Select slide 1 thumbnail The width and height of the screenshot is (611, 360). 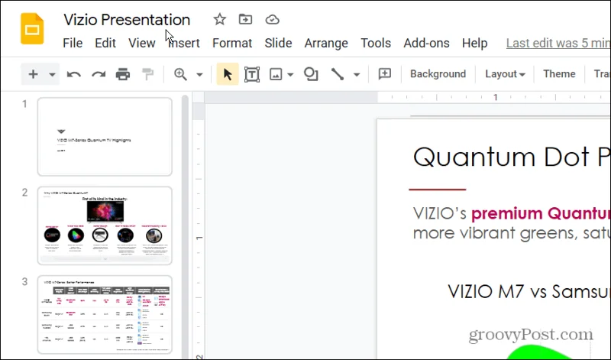105,137
